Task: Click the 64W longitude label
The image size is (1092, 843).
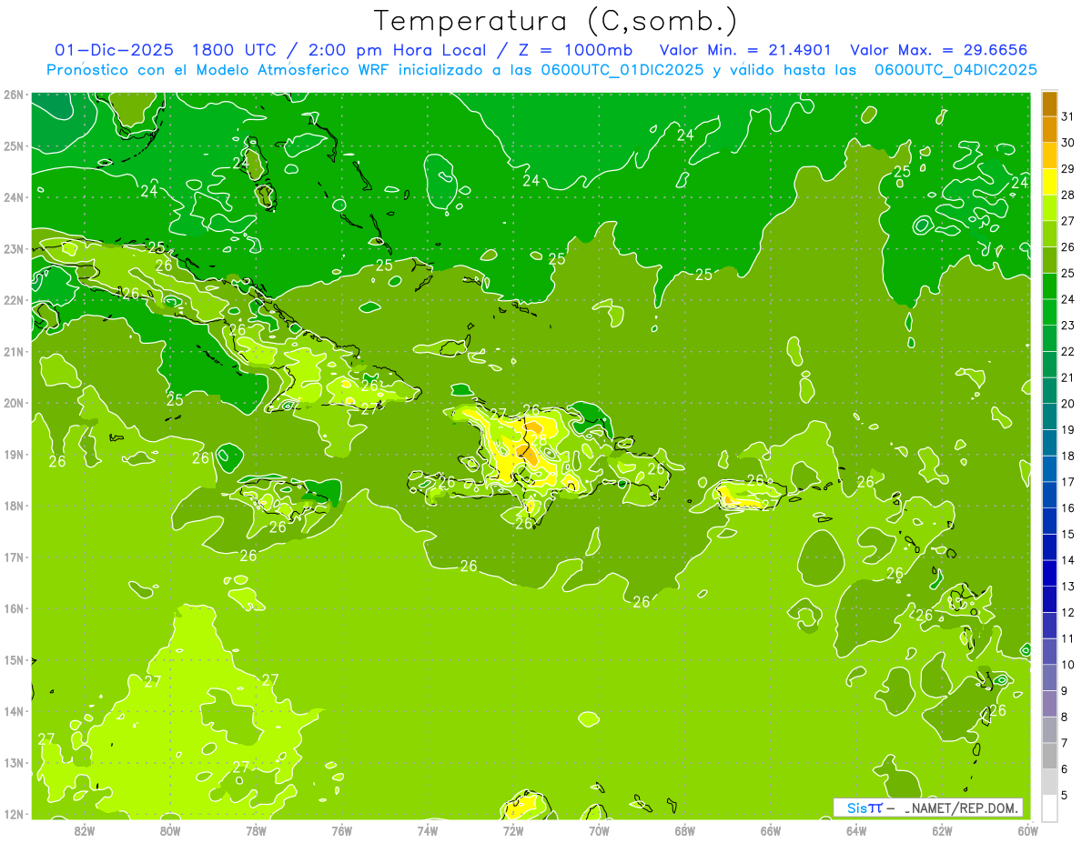Action: [856, 830]
